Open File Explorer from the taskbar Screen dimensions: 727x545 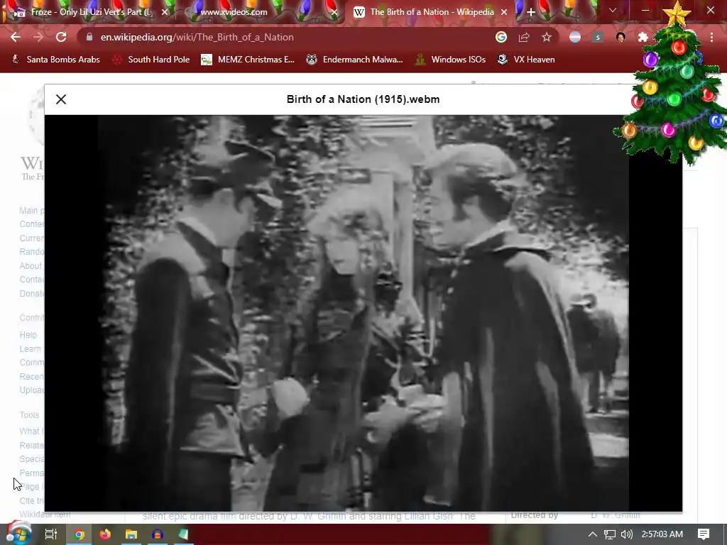[x=131, y=534]
